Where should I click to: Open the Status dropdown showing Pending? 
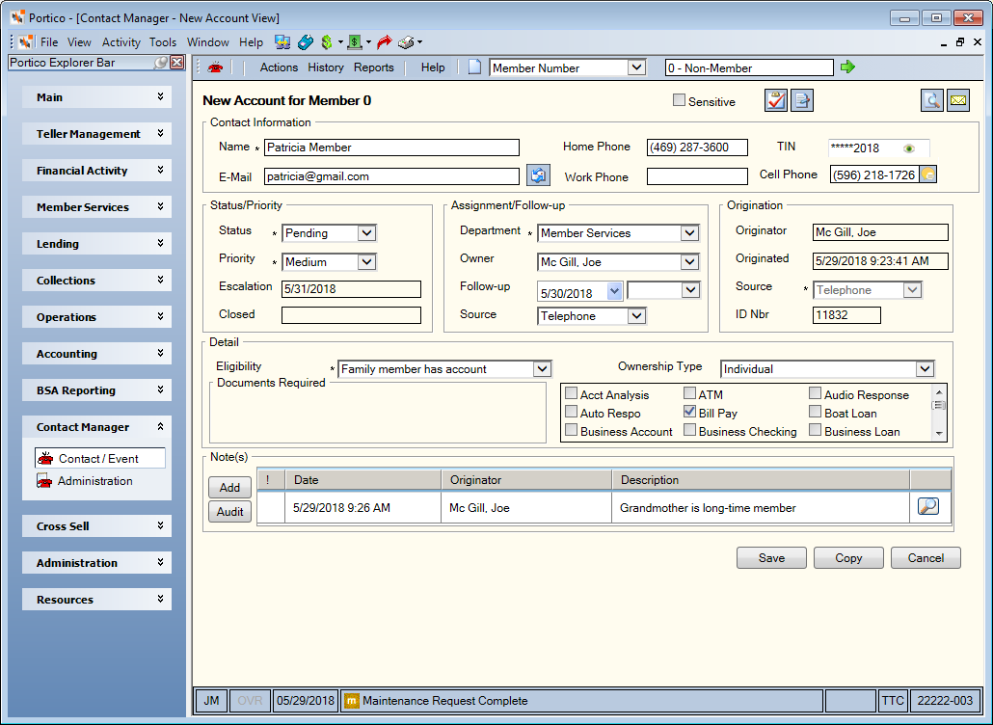coord(366,233)
